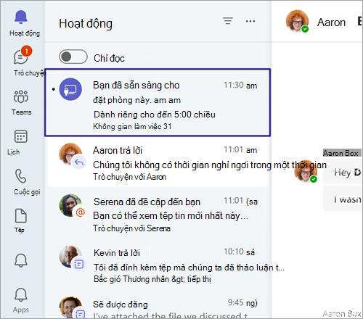Open the more options ellipsis menu
Viewport: 363px width, 319px height.
(x=250, y=21)
